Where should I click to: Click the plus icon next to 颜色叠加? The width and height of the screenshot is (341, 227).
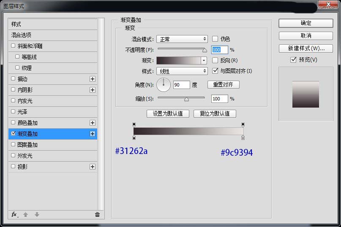click(93, 123)
